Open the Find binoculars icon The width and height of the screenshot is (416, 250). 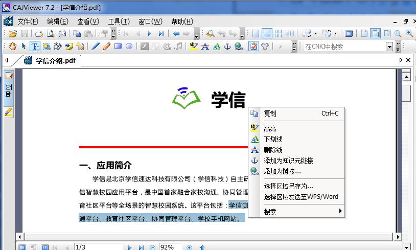tap(211, 34)
